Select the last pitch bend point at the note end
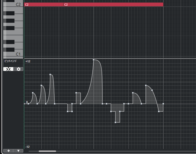 163,104
